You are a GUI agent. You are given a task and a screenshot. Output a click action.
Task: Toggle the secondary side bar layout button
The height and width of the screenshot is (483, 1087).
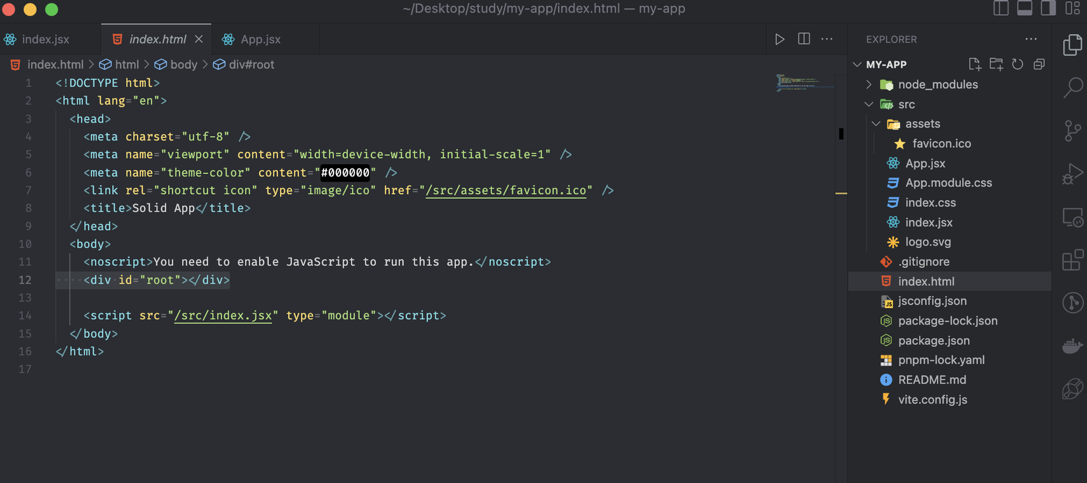[x=1048, y=9]
